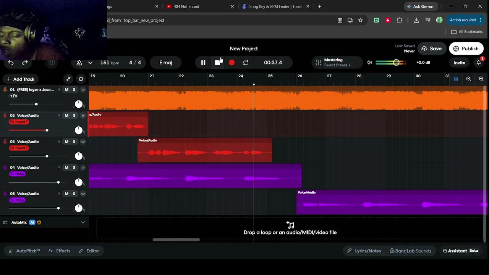Zoom out of the timeline

click(x=468, y=79)
